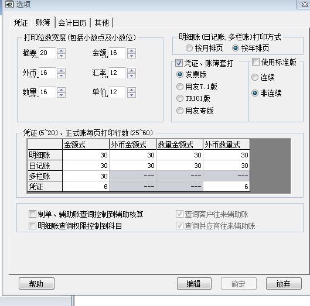
Task: Switch to the 凭证 tab
Action: coord(21,23)
